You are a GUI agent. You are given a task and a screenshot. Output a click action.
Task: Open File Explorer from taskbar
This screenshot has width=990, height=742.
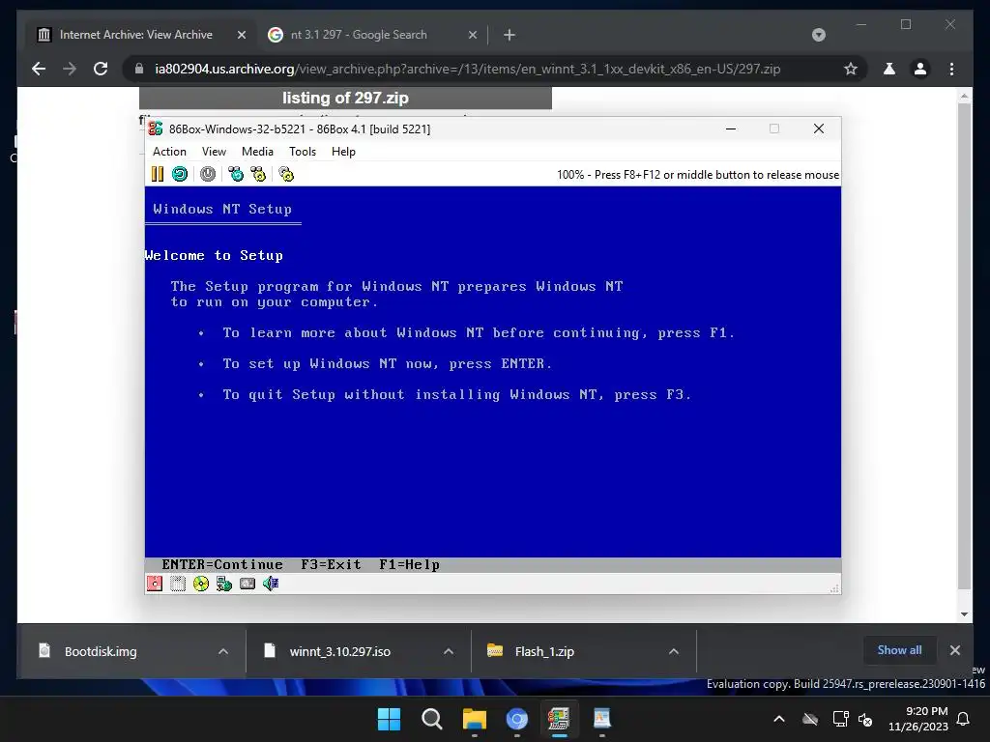pos(474,719)
